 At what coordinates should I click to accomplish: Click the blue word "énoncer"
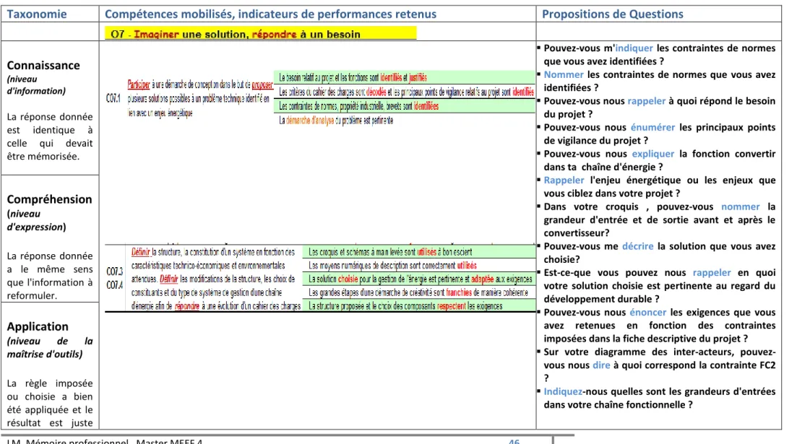coord(648,313)
